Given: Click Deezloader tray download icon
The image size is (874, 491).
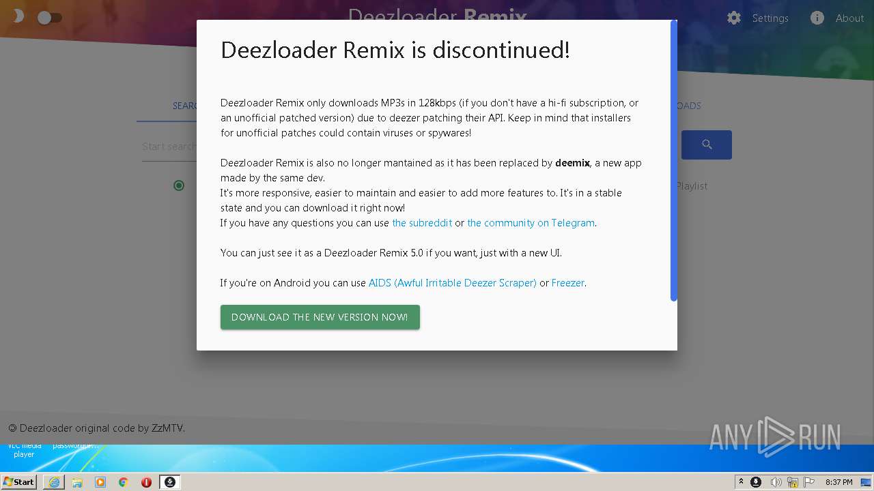Looking at the screenshot, I should [756, 482].
